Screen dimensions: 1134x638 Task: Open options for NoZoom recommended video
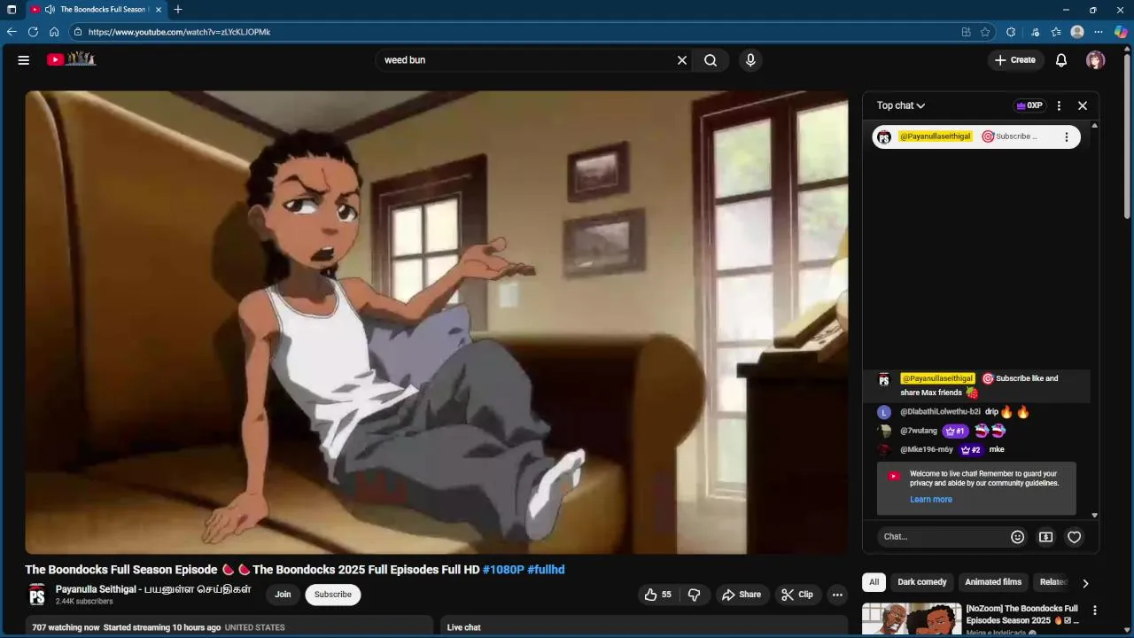coord(1095,611)
